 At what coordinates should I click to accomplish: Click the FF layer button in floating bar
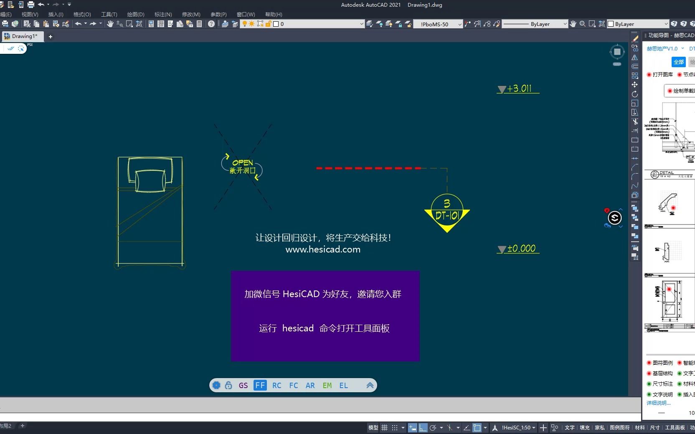[260, 385]
